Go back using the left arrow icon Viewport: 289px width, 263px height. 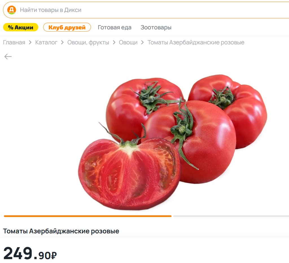pyautogui.click(x=8, y=56)
